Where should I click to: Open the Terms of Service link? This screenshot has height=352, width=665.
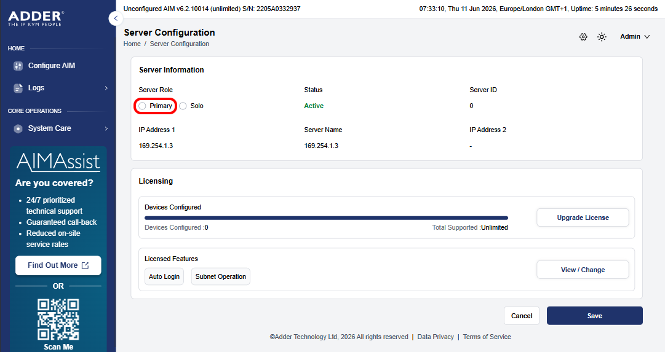(x=487, y=337)
